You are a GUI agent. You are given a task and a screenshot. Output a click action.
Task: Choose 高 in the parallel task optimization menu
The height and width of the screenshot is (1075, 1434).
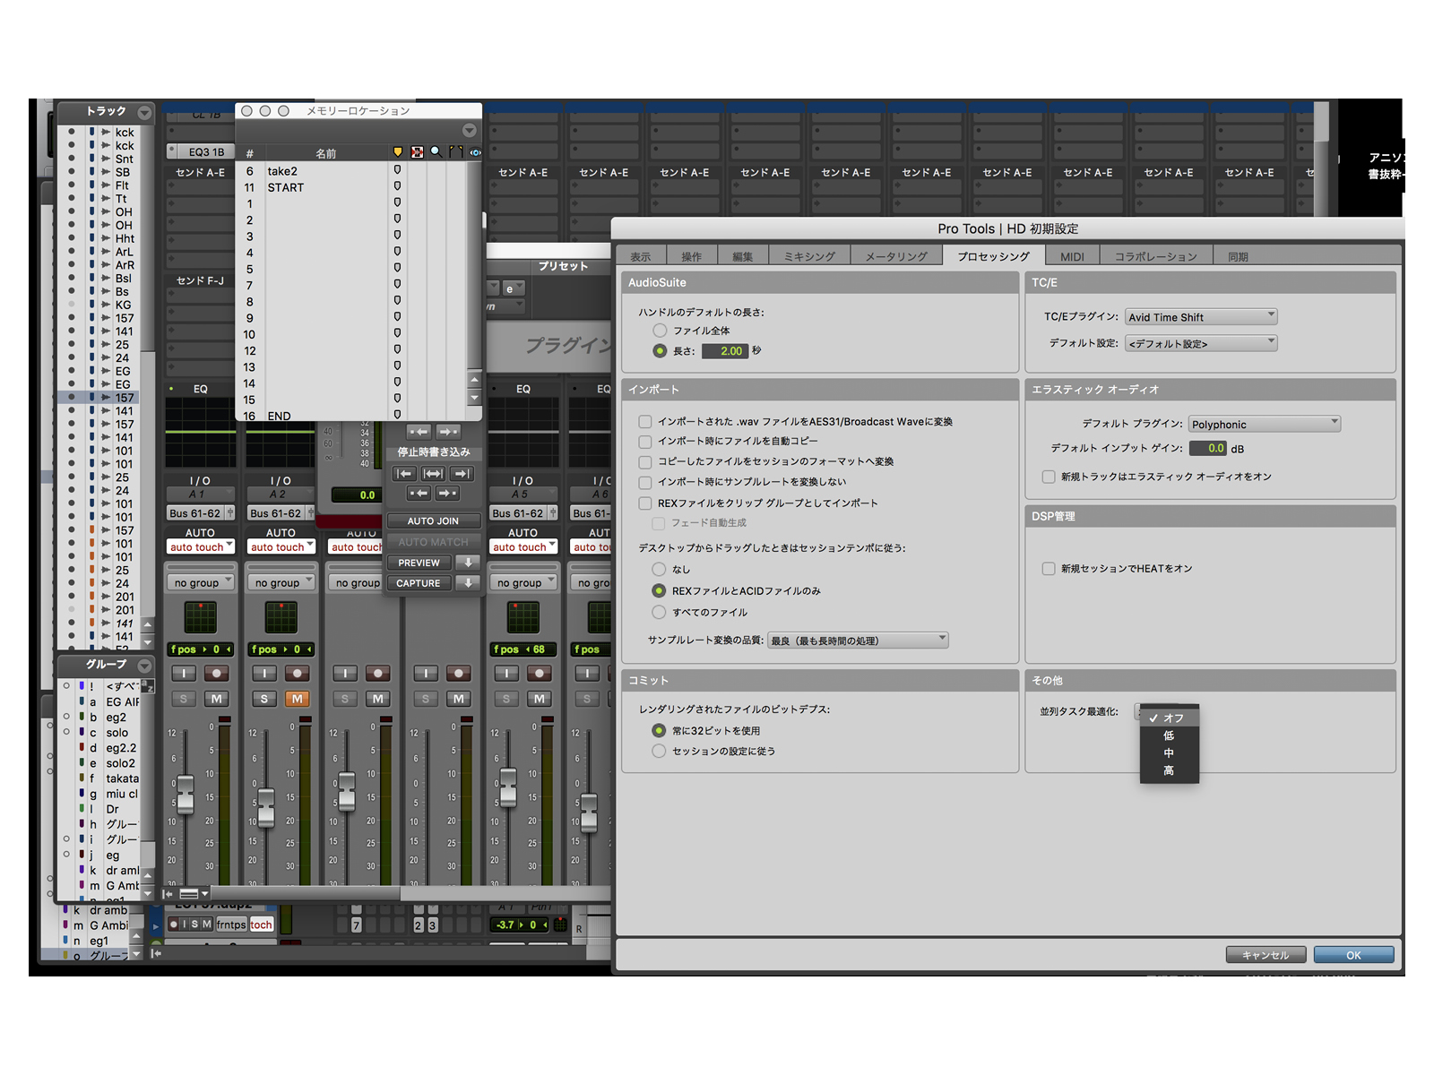click(x=1169, y=770)
